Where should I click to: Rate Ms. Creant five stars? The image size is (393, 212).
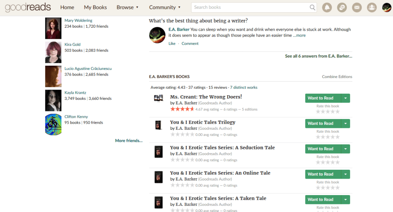click(x=337, y=112)
